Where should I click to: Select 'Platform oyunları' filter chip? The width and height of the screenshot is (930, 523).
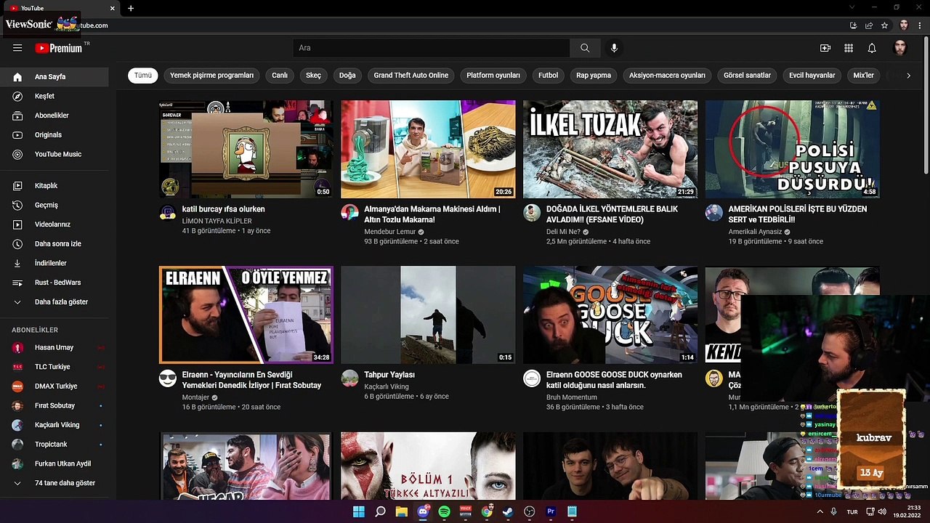(493, 75)
